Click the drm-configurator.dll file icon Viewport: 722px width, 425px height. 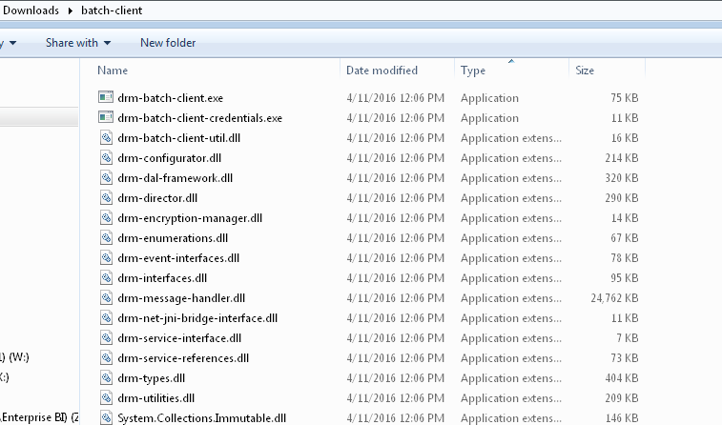tap(106, 158)
